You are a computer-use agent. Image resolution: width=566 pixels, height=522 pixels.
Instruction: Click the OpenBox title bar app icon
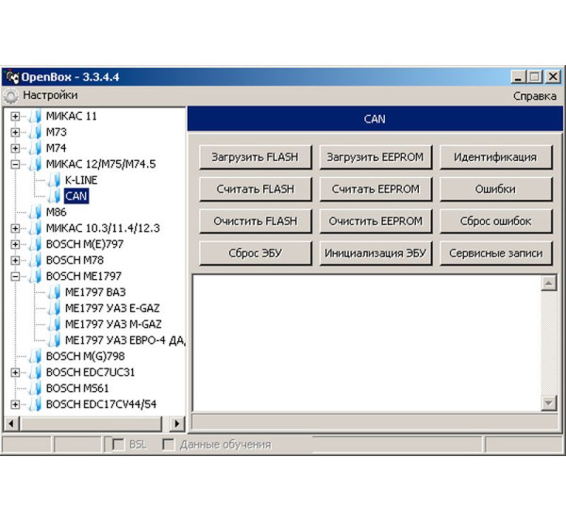(x=11, y=76)
